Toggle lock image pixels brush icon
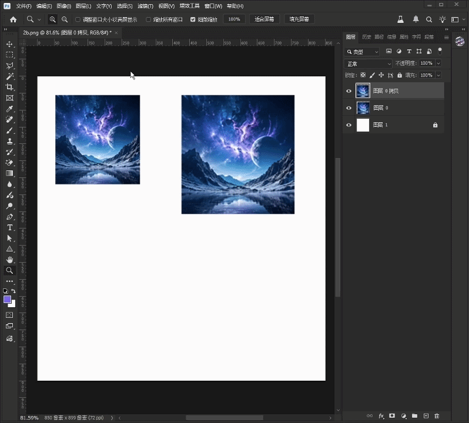Viewport: 469px width, 423px height. [x=372, y=75]
